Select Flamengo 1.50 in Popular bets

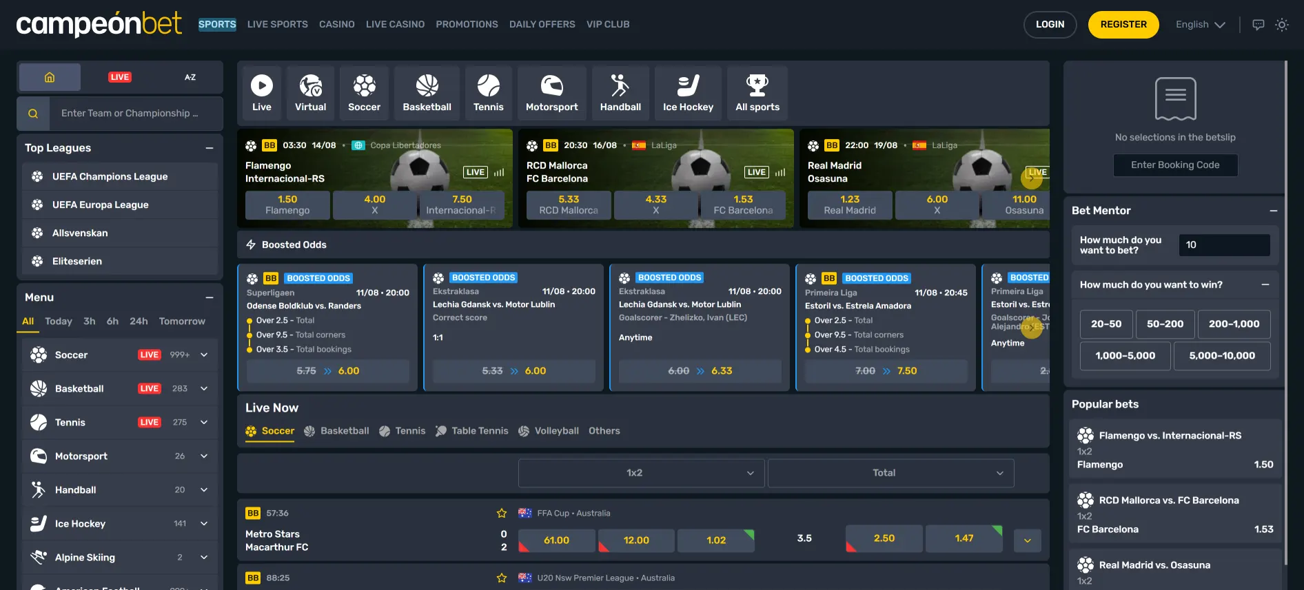point(1175,450)
